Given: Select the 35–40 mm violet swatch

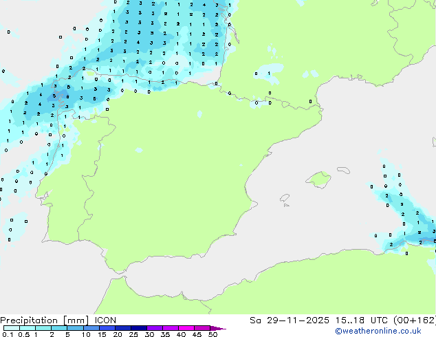Looking at the screenshot, I should coord(171,328).
